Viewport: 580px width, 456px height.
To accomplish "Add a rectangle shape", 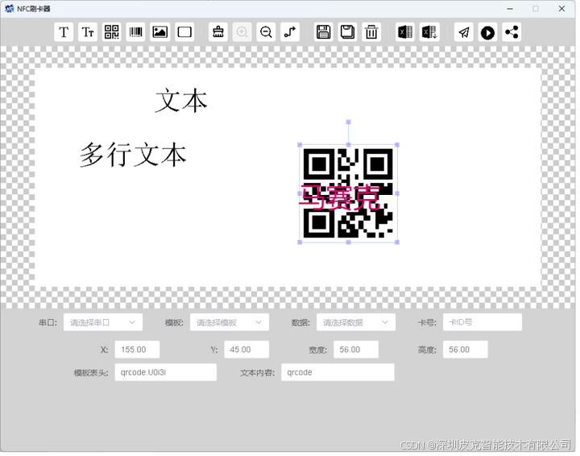I will point(184,32).
